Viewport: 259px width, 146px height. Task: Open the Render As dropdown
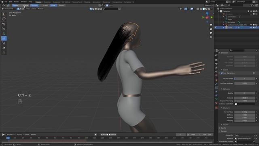tap(244, 135)
